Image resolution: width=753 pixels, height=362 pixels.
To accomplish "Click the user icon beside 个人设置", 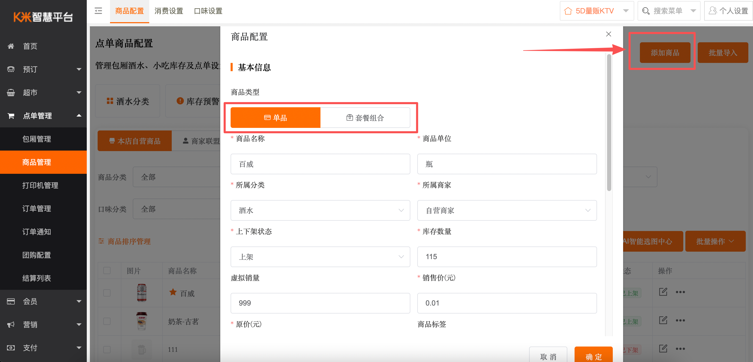I will coord(713,11).
